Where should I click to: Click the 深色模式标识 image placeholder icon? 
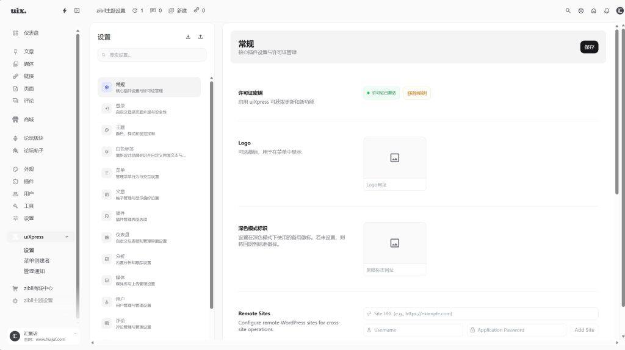(x=395, y=243)
